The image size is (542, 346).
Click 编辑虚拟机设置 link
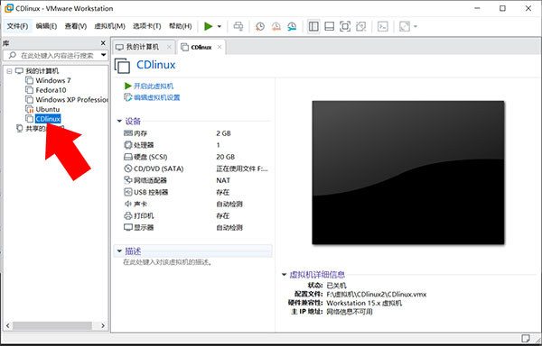(156, 97)
